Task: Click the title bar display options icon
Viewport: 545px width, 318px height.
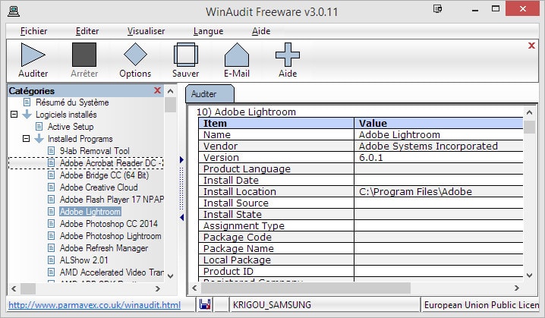Action: point(438,8)
